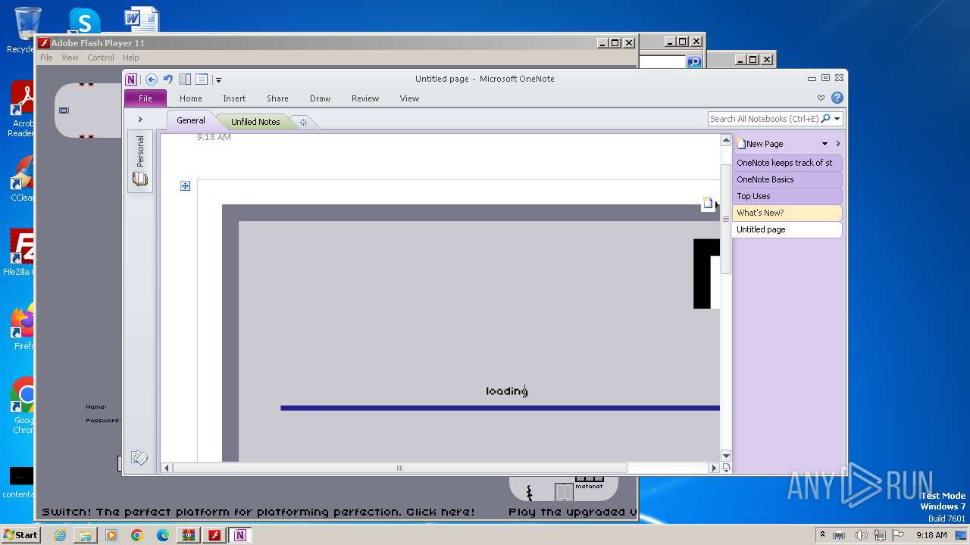Open media player taskbar icon
Image resolution: width=970 pixels, height=545 pixels.
tap(111, 535)
